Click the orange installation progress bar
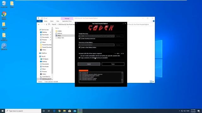202x113 pixels. pos(83,70)
